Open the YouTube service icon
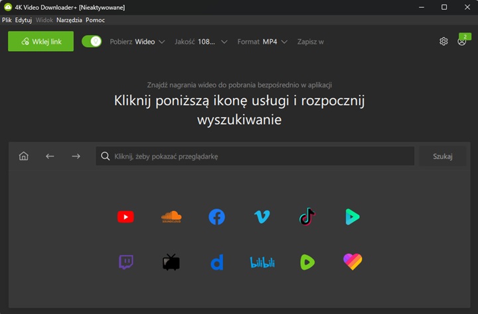This screenshot has width=478, height=314. (x=125, y=216)
